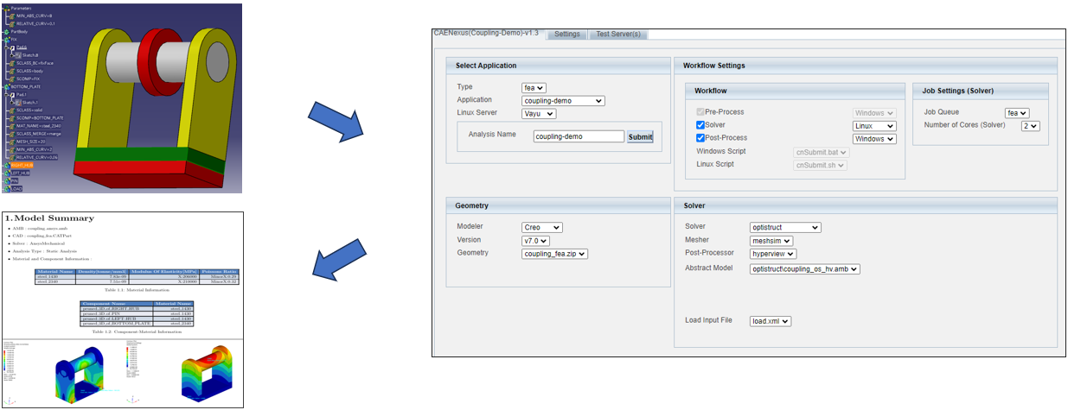Toggle the Post-Process checkbox
The width and height of the screenshot is (1068, 410).
coord(700,138)
